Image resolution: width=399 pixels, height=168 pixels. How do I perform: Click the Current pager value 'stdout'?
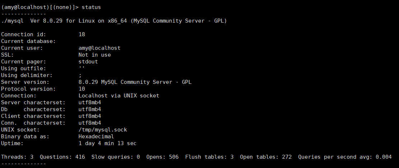[x=88, y=62]
